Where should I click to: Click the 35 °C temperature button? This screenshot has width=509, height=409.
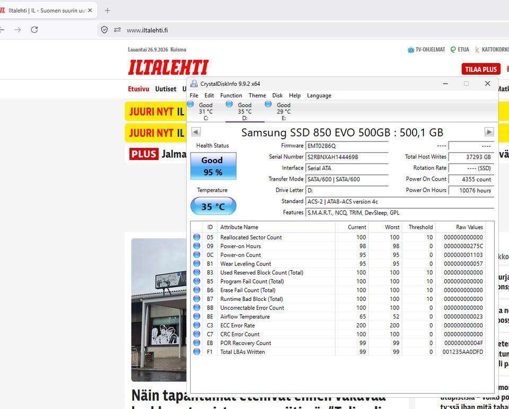[x=213, y=206]
